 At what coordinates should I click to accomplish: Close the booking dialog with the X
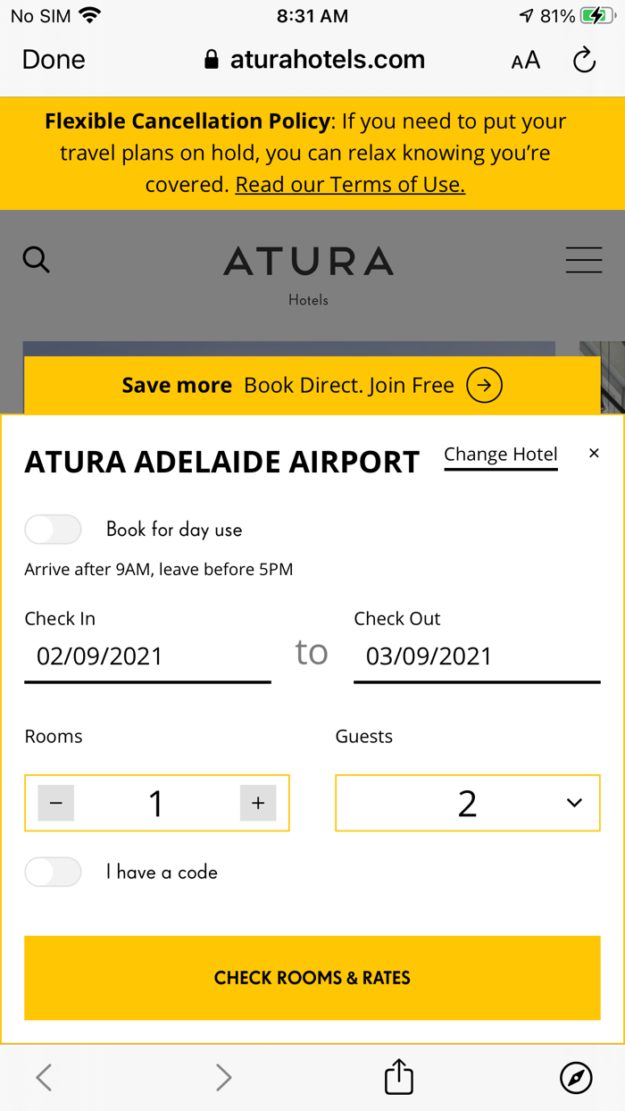pyautogui.click(x=594, y=454)
